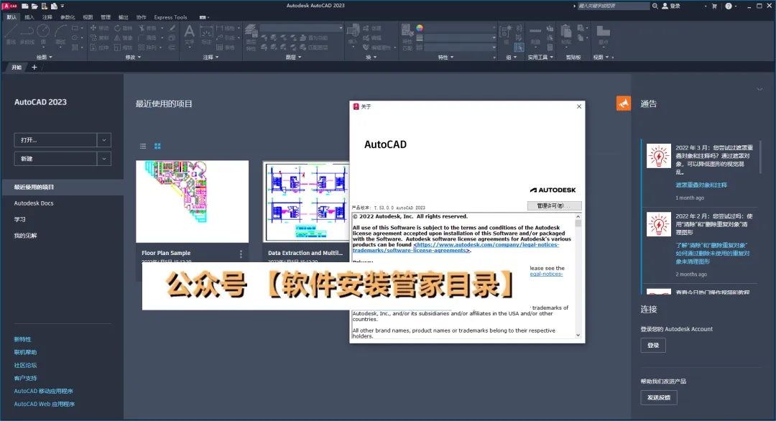Image resolution: width=776 pixels, height=421 pixels.
Task: Switch recent projects to list view
Action: point(143,146)
